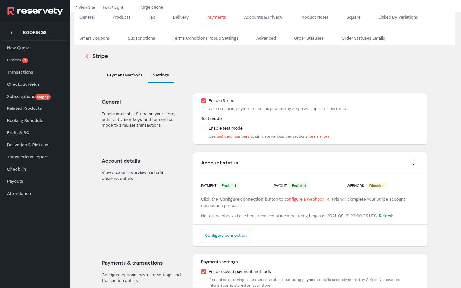Go to the Tax tab
The image size is (461, 288).
(x=152, y=17)
